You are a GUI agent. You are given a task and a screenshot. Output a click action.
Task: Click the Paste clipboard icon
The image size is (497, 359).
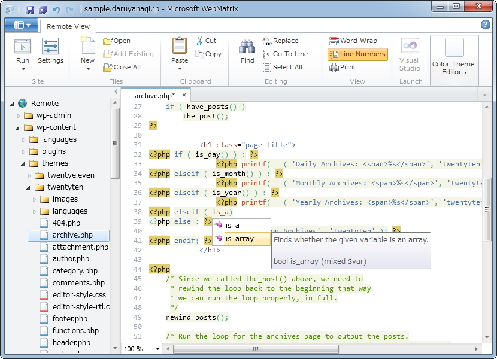(180, 47)
